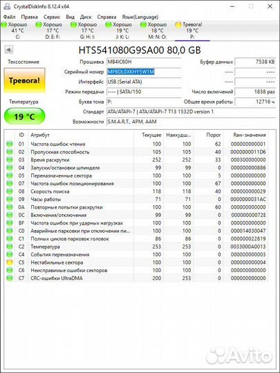This screenshot has width=280, height=373.
Task: Click the green 19 °C temperature button
Action: pos(24,117)
